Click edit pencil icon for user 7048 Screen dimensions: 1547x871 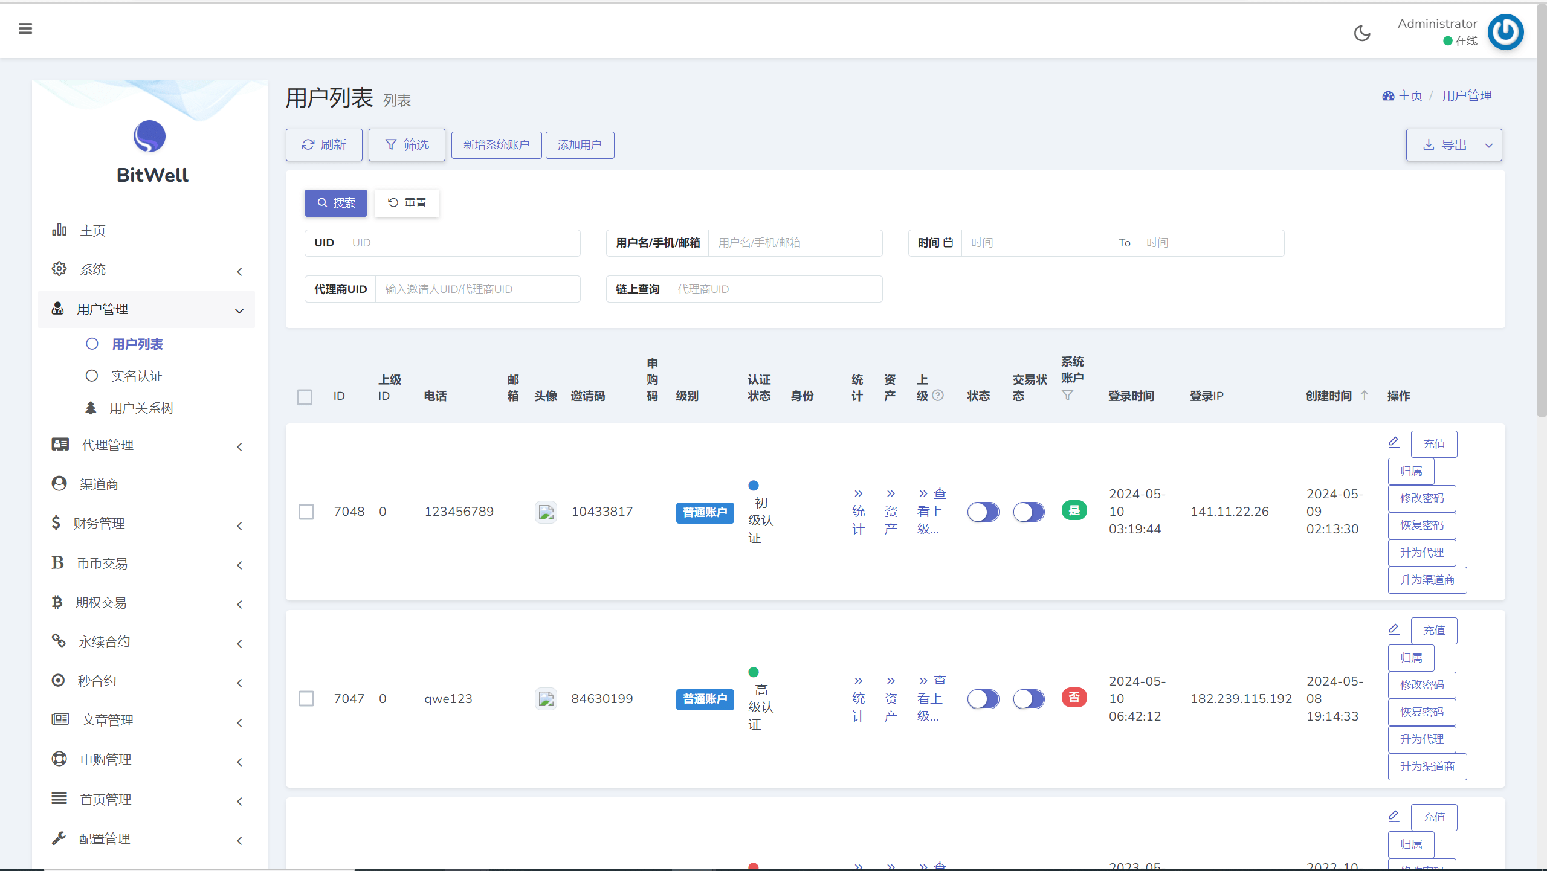(x=1394, y=442)
